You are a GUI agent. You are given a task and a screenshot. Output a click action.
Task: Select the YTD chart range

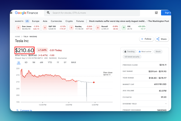coord(50,62)
